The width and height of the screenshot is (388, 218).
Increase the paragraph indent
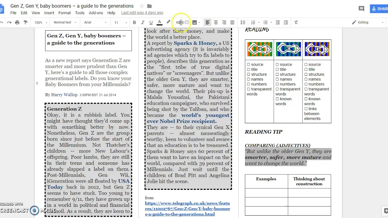(286, 22)
